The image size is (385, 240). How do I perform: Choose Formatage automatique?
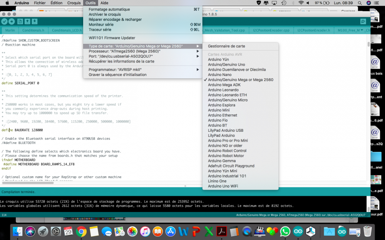pos(143,9)
